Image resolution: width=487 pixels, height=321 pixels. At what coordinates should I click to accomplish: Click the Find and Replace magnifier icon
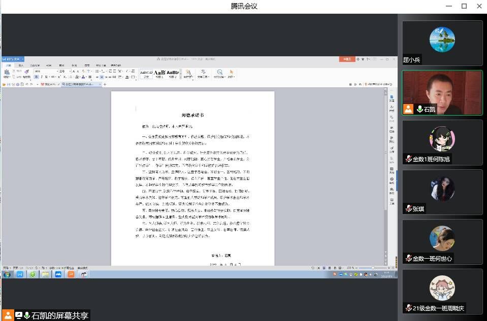point(220,73)
